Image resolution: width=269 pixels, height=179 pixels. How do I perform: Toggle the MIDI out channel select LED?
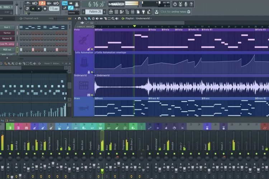tap(17, 50)
